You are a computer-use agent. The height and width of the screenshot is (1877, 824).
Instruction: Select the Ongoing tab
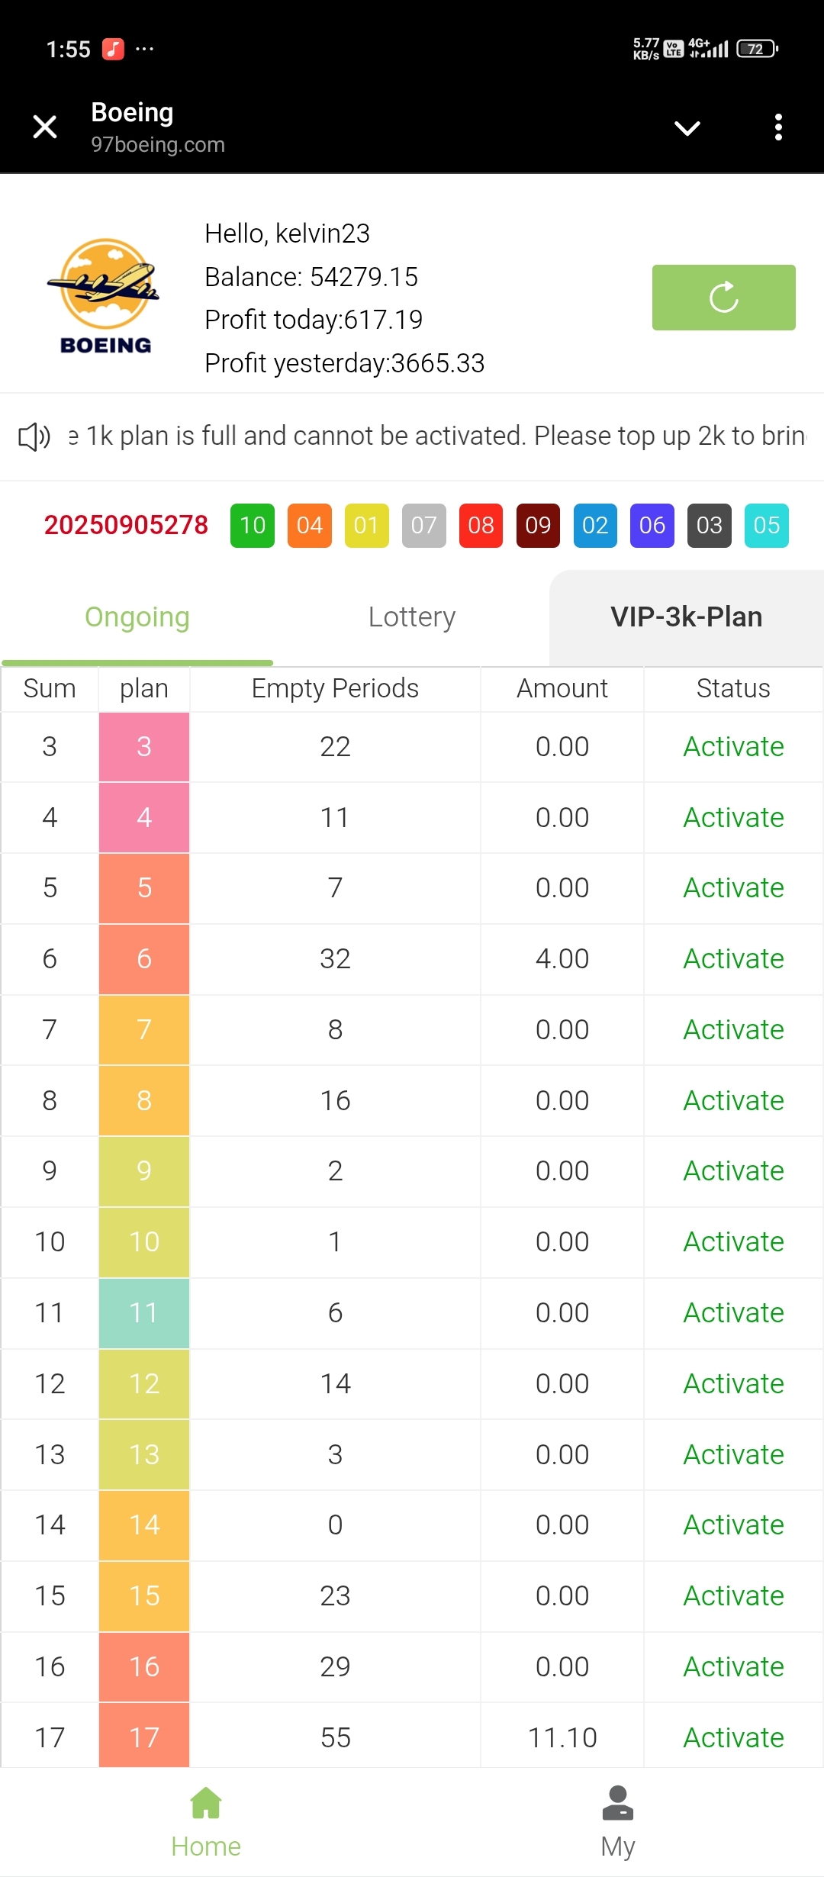(x=137, y=617)
